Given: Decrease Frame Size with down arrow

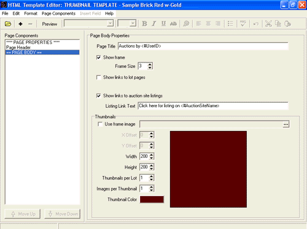Looking at the screenshot, I should [x=150, y=68].
